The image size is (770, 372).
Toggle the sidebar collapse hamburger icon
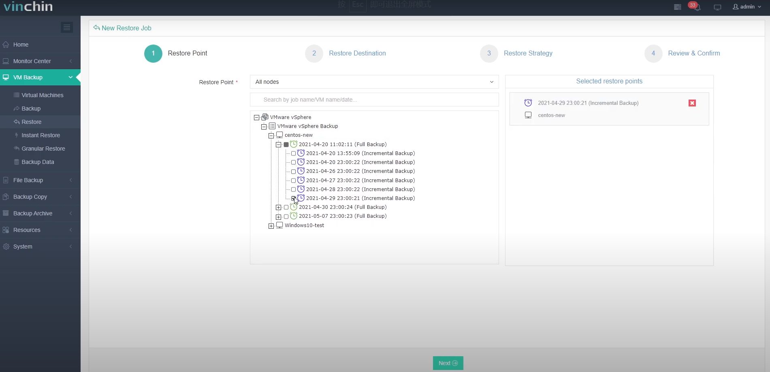pyautogui.click(x=67, y=27)
